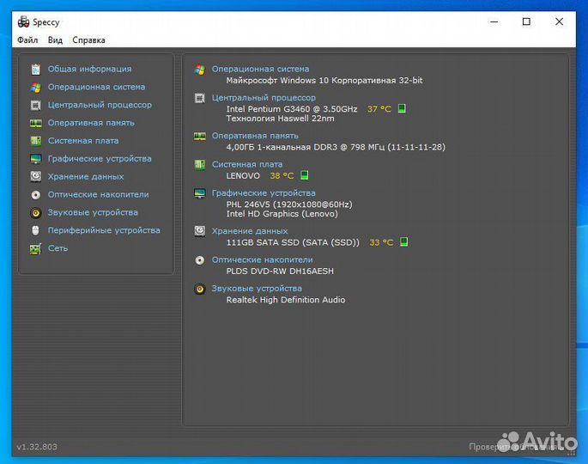Click Realtek High Definition Audio line
The width and height of the screenshot is (588, 464).
pyautogui.click(x=286, y=300)
